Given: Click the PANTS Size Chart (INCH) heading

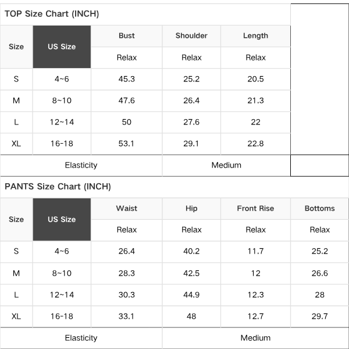Looking at the screenshot, I should pyautogui.click(x=58, y=187).
